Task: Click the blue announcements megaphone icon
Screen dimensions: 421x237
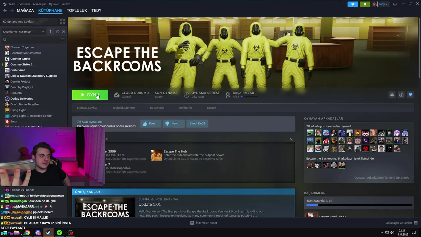Action: 353,4
